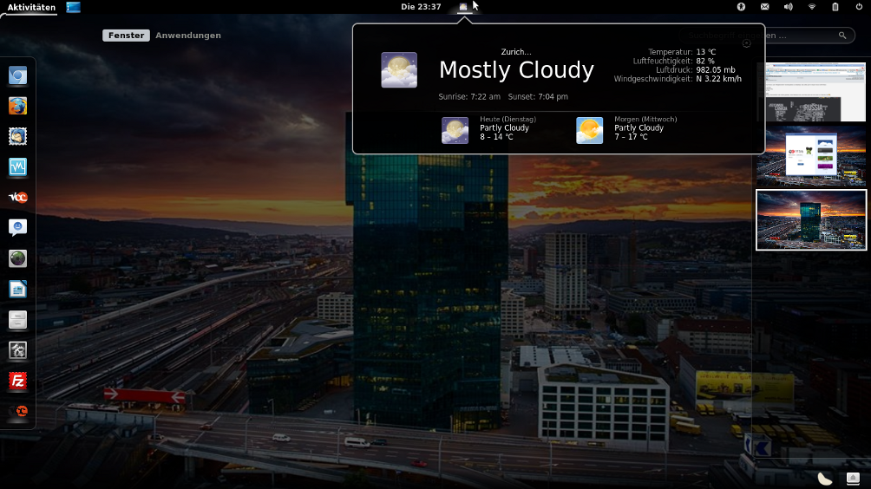This screenshot has height=489, width=871.
Task: Open the clock showing Die 23:37
Action: coord(421,7)
